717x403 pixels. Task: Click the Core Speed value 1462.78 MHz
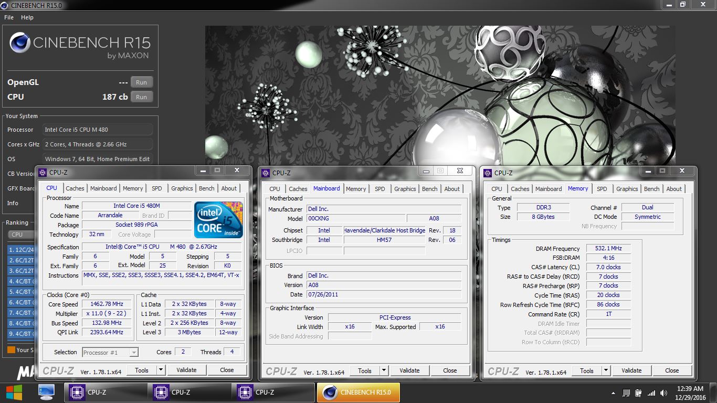[107, 304]
